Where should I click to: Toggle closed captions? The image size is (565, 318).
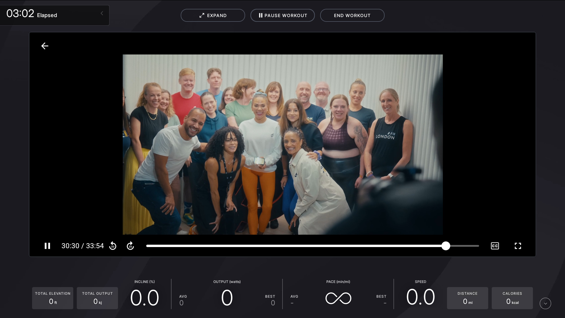pyautogui.click(x=495, y=246)
